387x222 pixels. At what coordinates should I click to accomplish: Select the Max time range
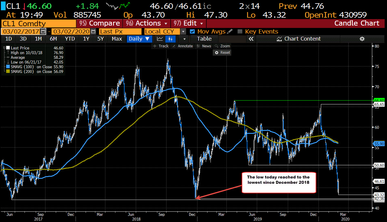pos(117,39)
